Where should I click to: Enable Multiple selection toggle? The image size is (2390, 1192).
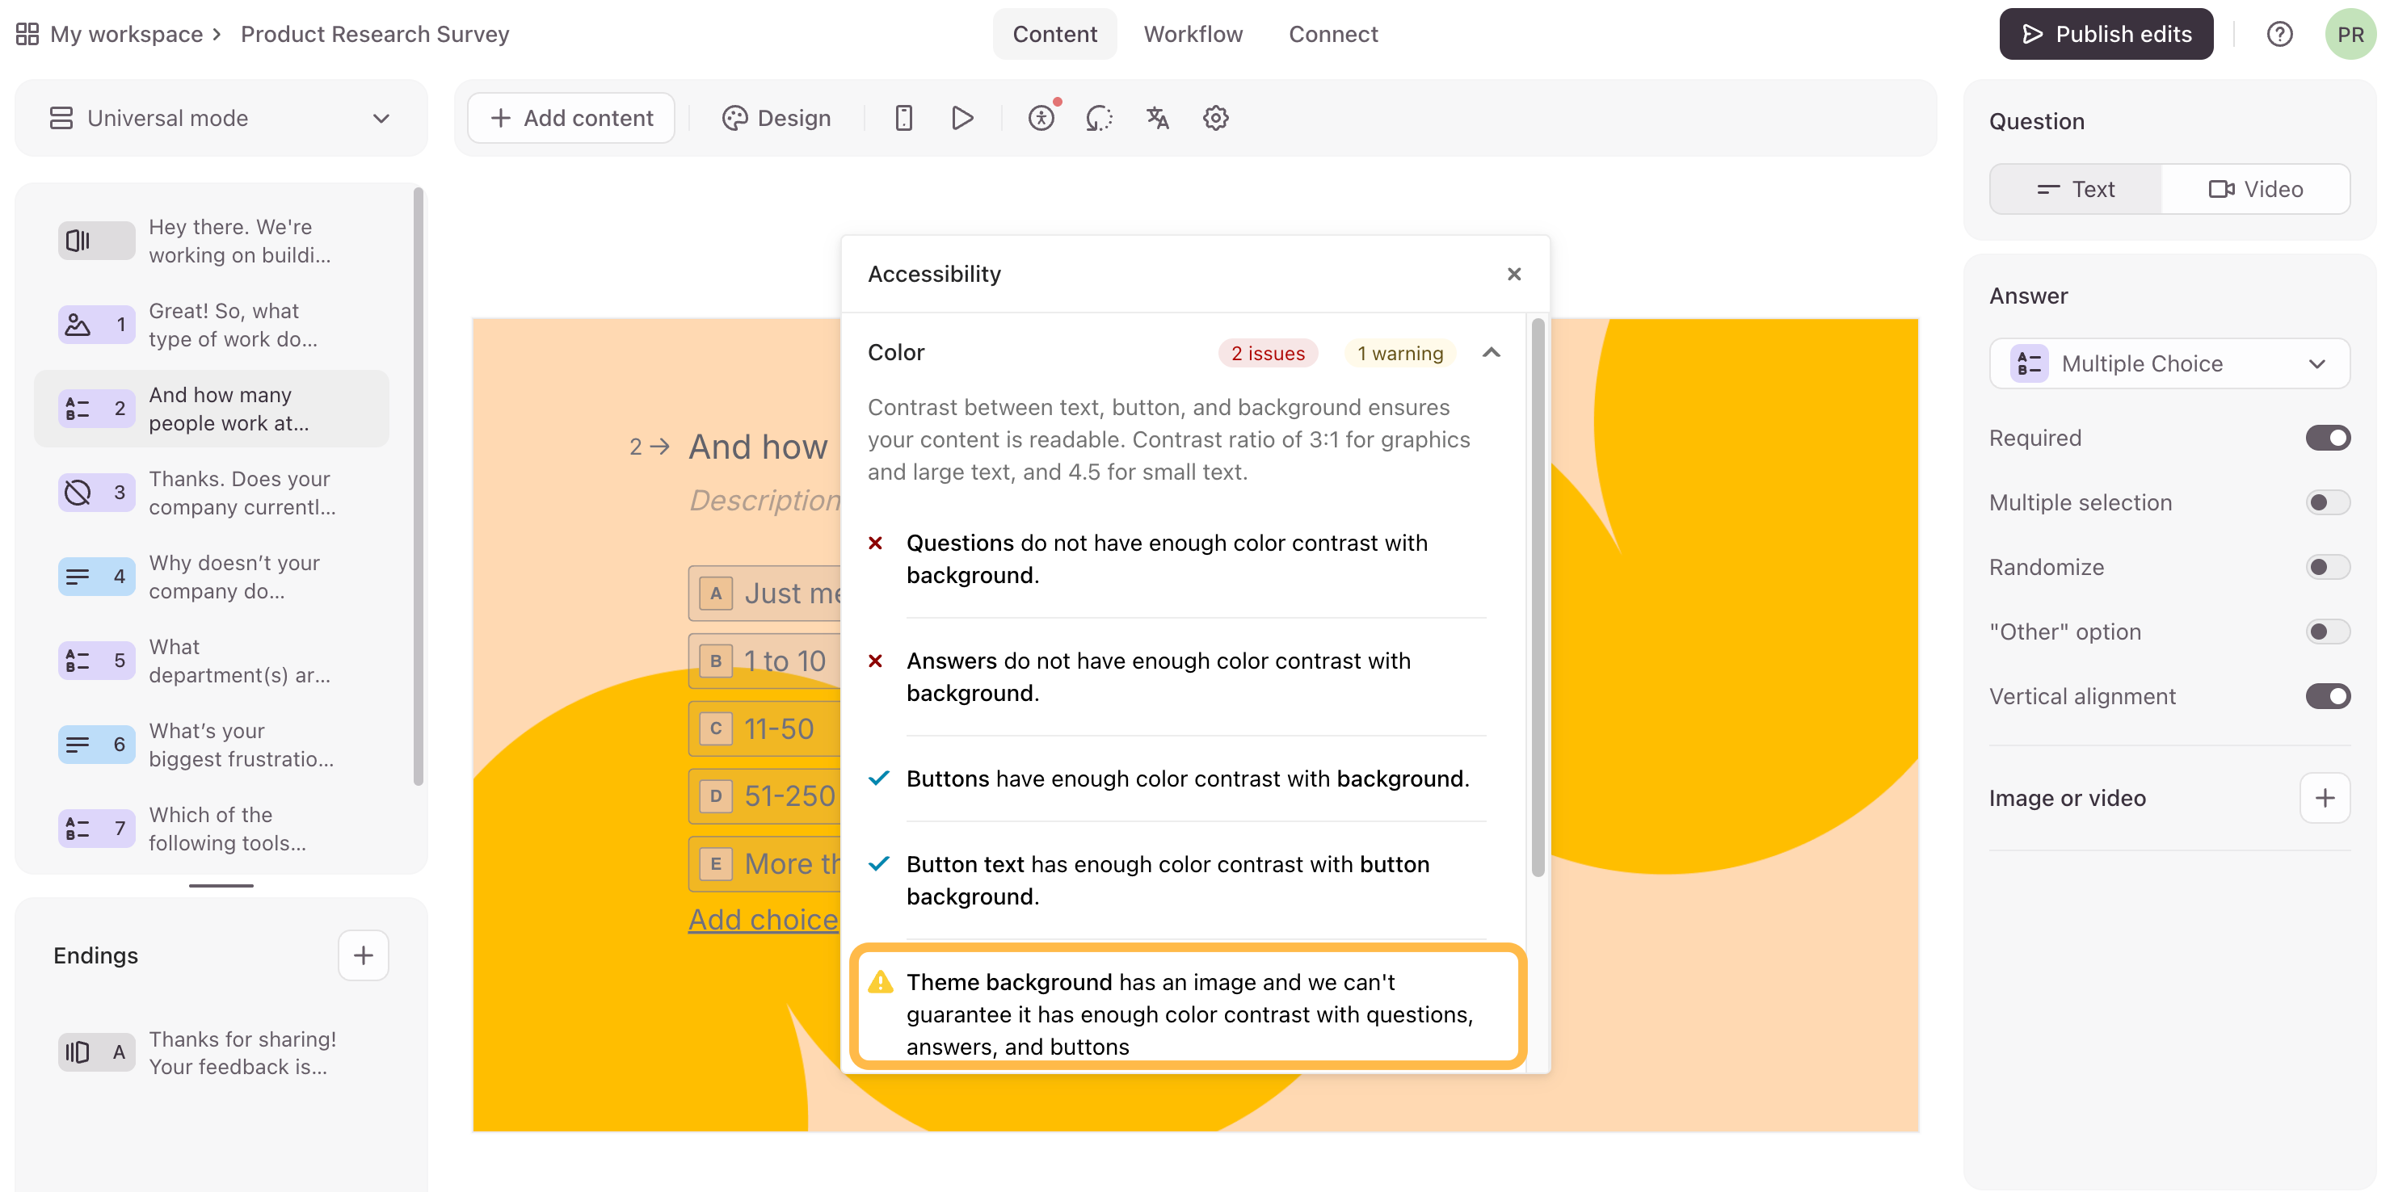click(2327, 503)
